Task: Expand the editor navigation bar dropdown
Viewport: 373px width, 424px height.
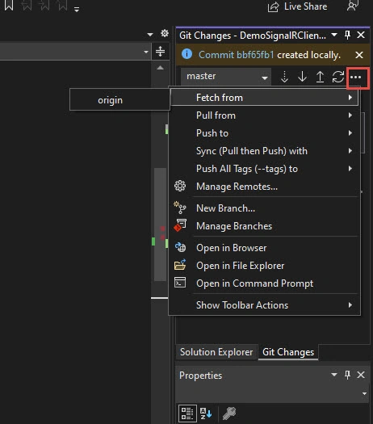Action: coord(146,52)
